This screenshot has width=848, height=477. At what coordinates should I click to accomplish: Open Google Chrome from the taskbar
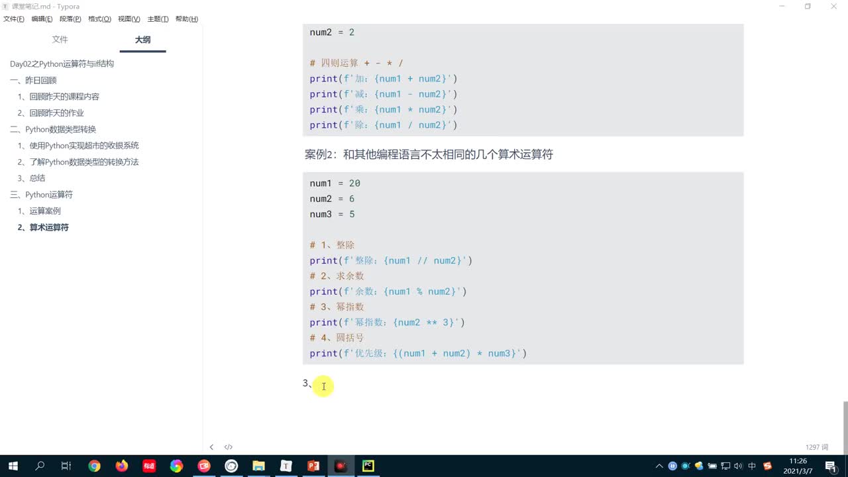(x=94, y=466)
